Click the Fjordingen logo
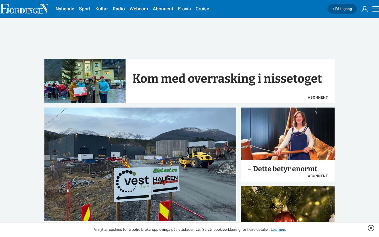This screenshot has height=237, width=379. tap(24, 9)
